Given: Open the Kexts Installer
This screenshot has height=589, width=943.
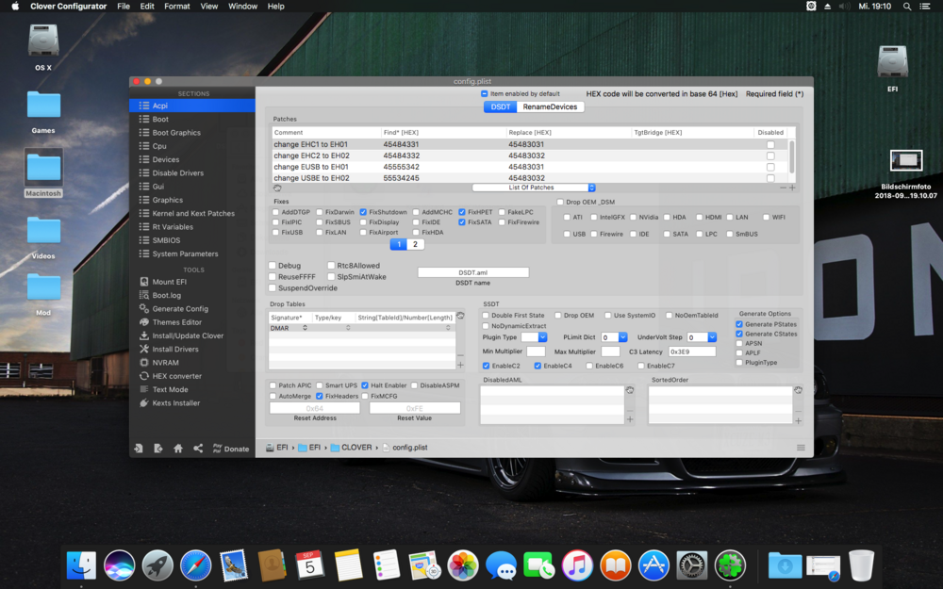Looking at the screenshot, I should point(175,402).
